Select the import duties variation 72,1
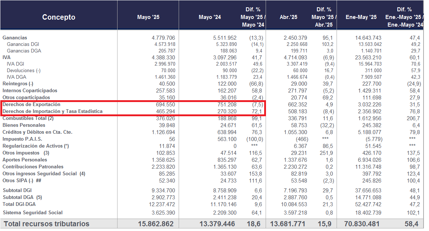 (257, 111)
